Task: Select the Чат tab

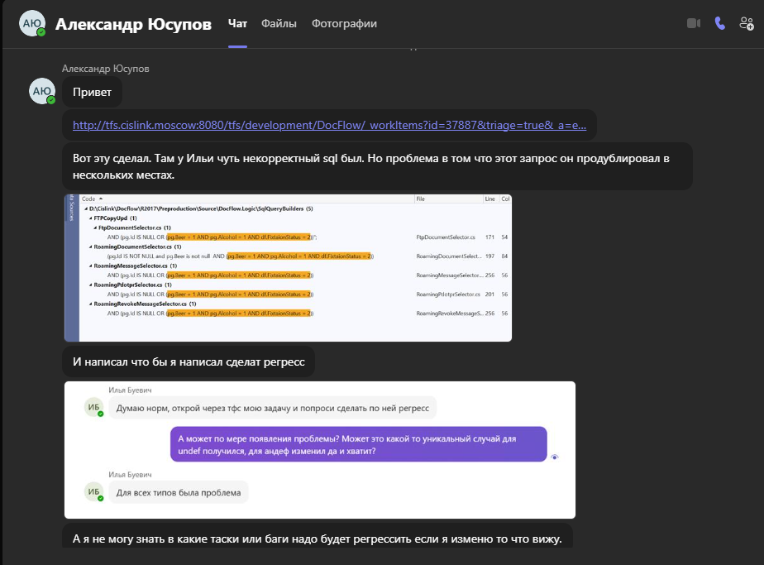Action: click(237, 24)
